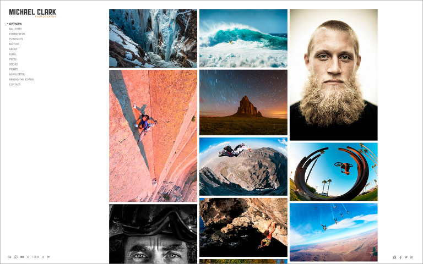Viewport: 423px width, 264px height.
Task: Open the Instagram social icon
Action: 394,257
